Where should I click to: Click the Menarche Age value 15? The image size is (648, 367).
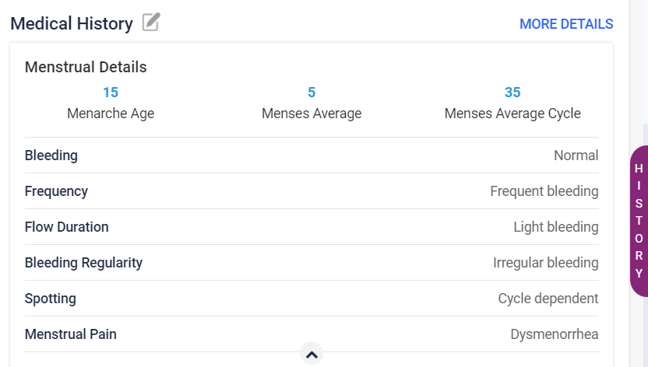pyautogui.click(x=111, y=93)
